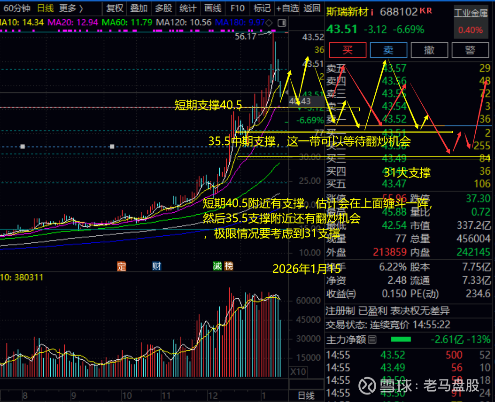Click 警 alert button
The height and width of the screenshot is (402, 495).
(470, 50)
